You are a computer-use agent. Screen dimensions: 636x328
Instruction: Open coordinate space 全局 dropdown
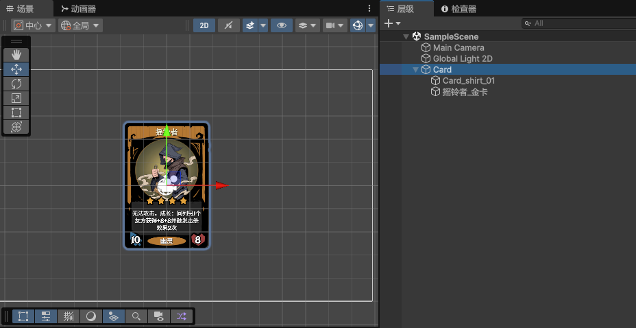tap(80, 25)
